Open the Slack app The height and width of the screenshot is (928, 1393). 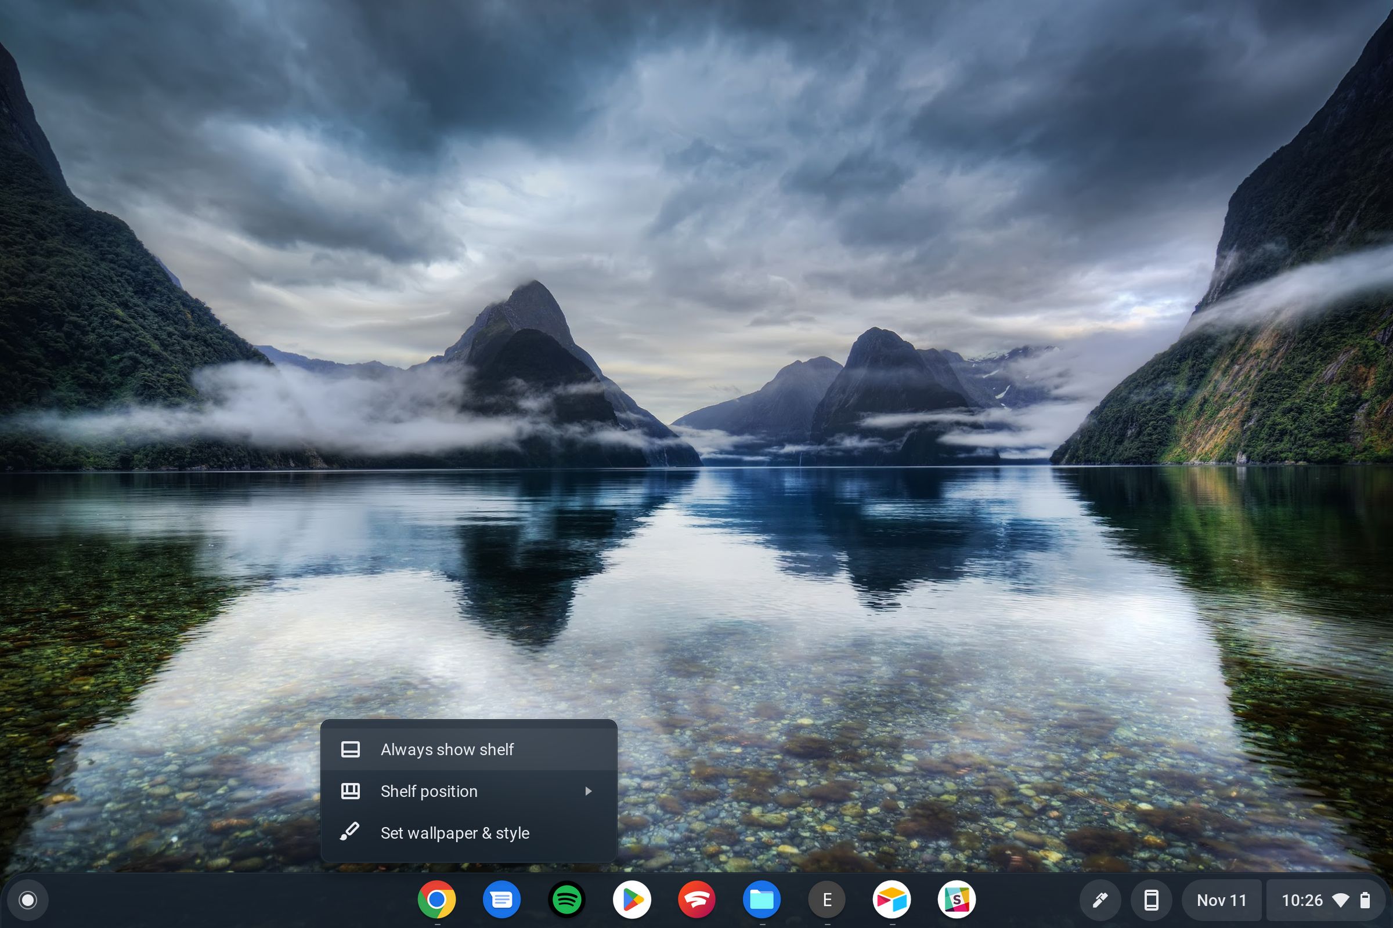(957, 900)
